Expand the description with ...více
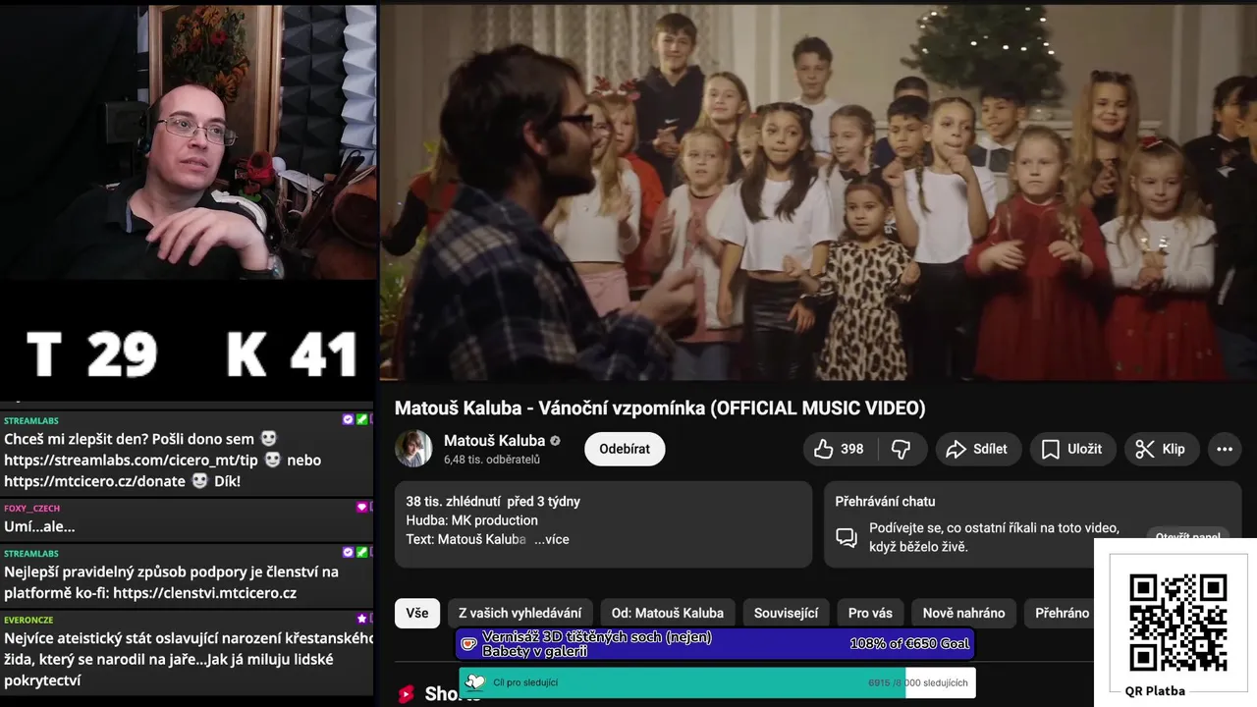1257x707 pixels. (x=552, y=539)
